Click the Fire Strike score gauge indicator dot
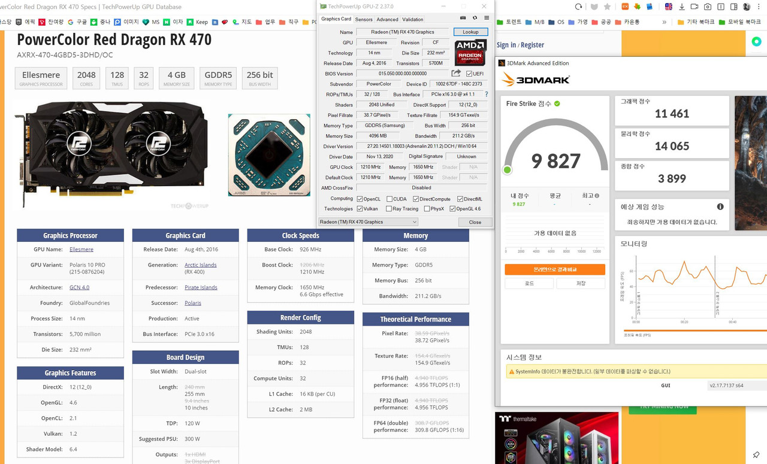This screenshot has height=464, width=767. click(x=508, y=170)
